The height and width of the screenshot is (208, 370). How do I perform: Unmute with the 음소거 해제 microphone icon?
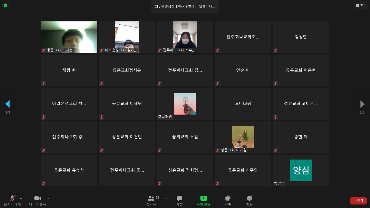click(12, 198)
